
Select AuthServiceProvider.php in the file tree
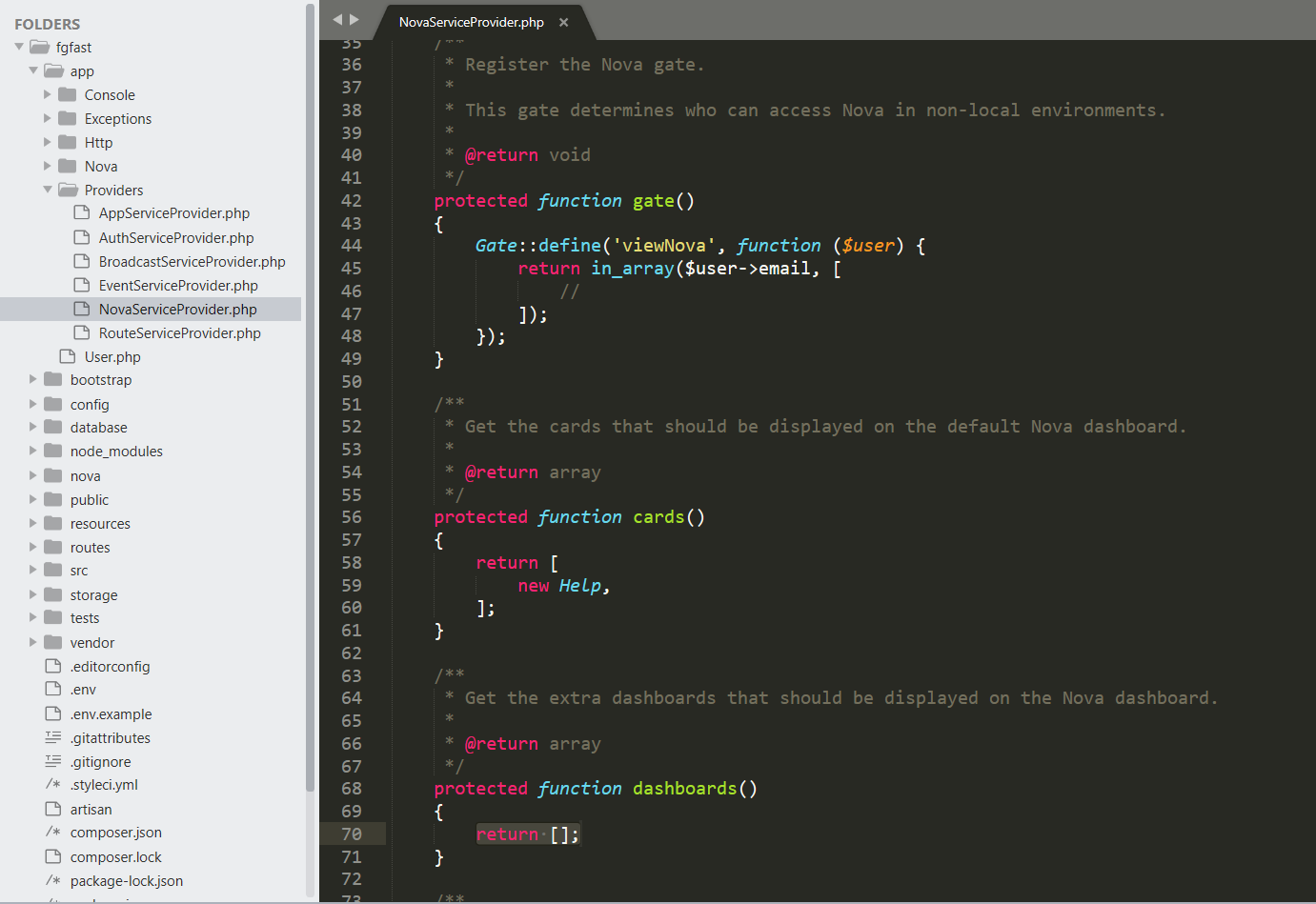pos(177,236)
